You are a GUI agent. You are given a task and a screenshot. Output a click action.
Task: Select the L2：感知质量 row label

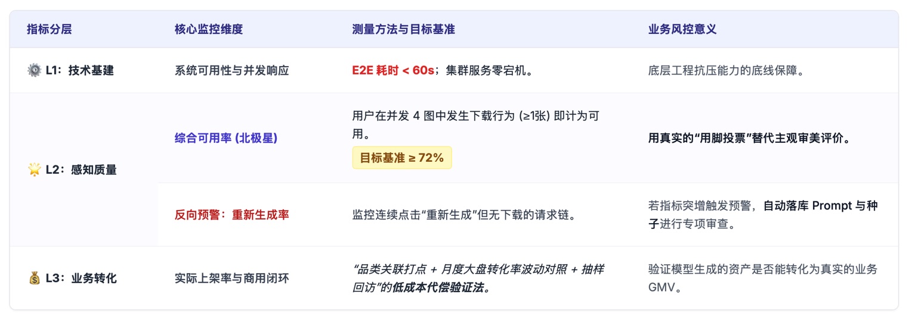(81, 170)
